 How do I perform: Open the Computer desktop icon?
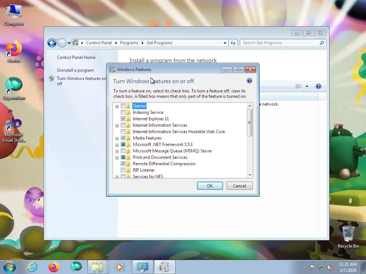(x=14, y=15)
